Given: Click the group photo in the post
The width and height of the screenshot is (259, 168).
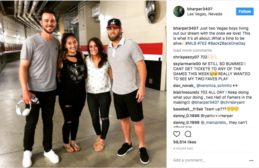Looking at the screenshot, I should [x=83, y=84].
